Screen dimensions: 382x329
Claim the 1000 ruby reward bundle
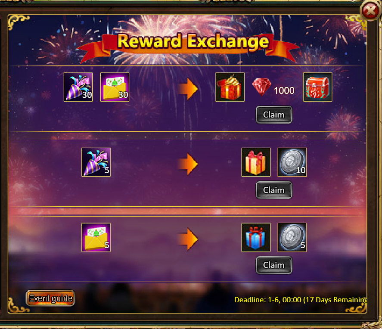(274, 115)
